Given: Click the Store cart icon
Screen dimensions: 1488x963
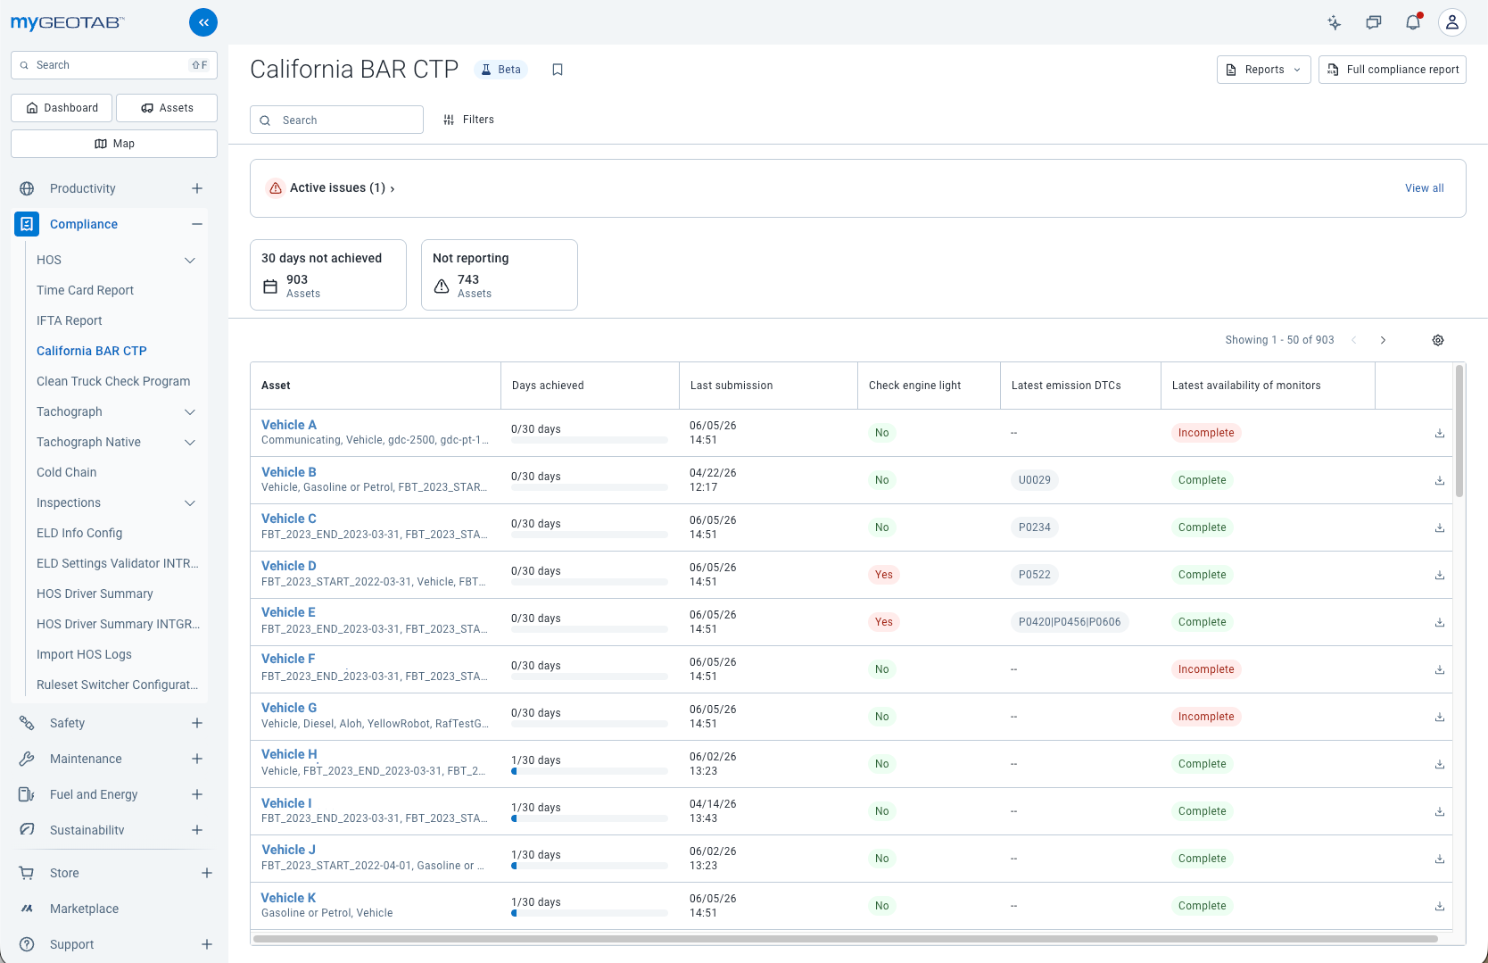Looking at the screenshot, I should click(x=27, y=873).
